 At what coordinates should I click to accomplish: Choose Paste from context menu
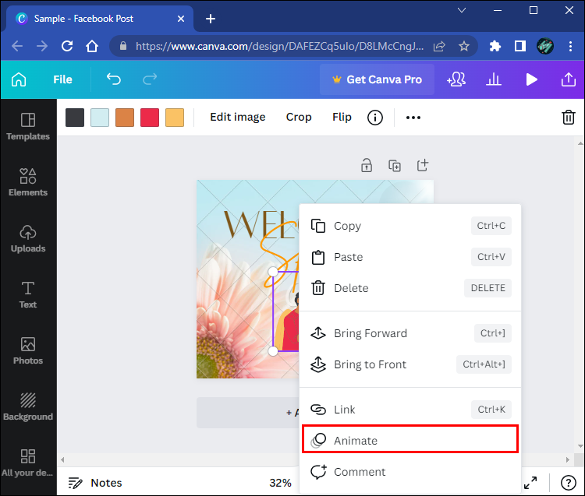click(x=410, y=257)
